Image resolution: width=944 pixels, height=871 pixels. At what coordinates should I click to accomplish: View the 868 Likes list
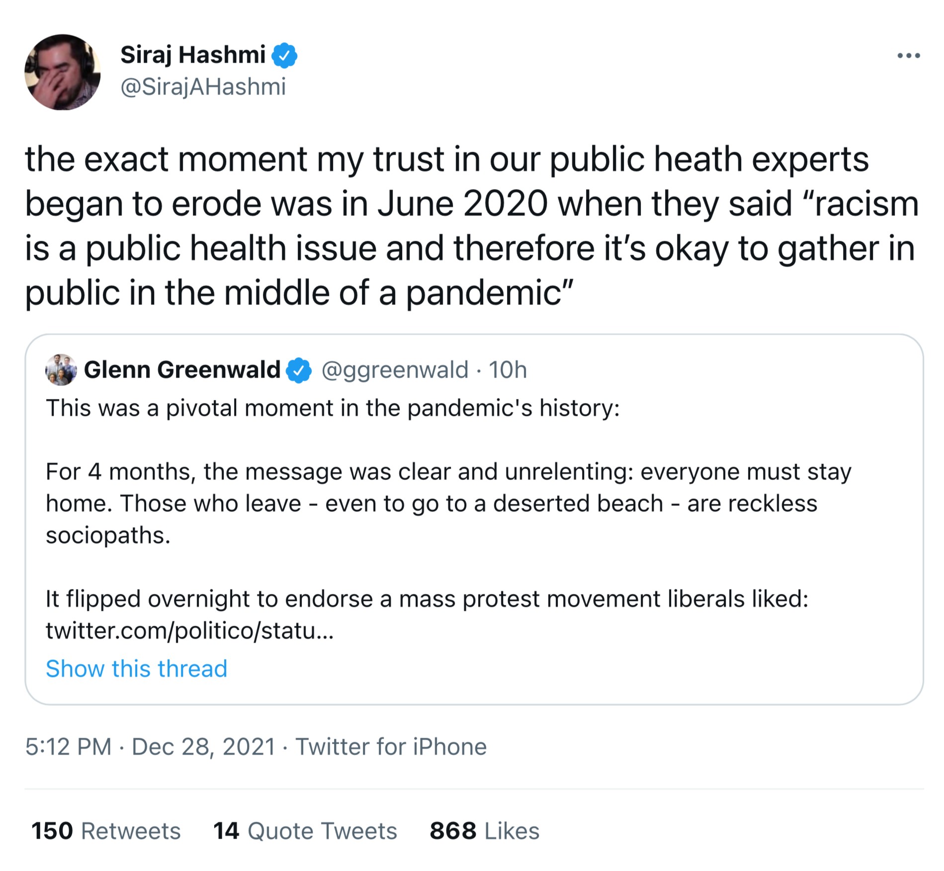pyautogui.click(x=484, y=831)
